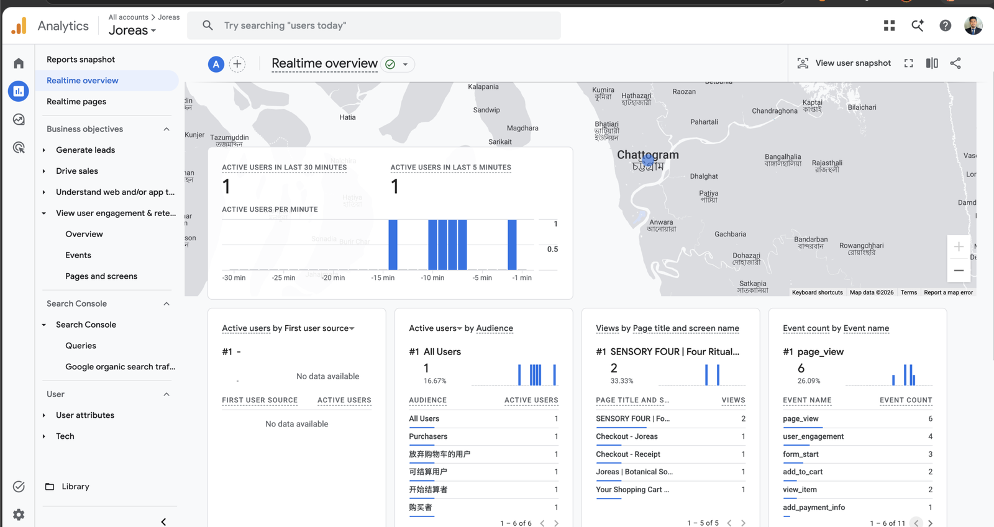Screen dimensions: 994x527
Task: Open First user source dimension dropdown
Action: (x=319, y=328)
